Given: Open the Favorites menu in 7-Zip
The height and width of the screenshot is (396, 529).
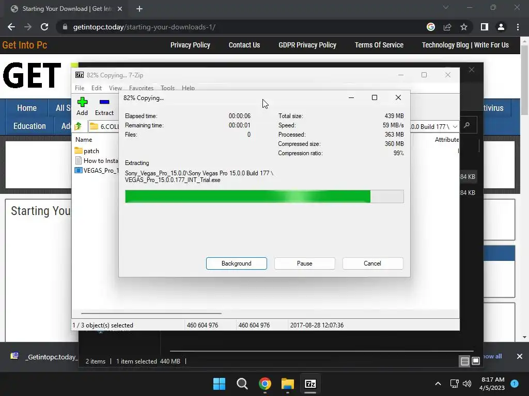Looking at the screenshot, I should click(142, 88).
